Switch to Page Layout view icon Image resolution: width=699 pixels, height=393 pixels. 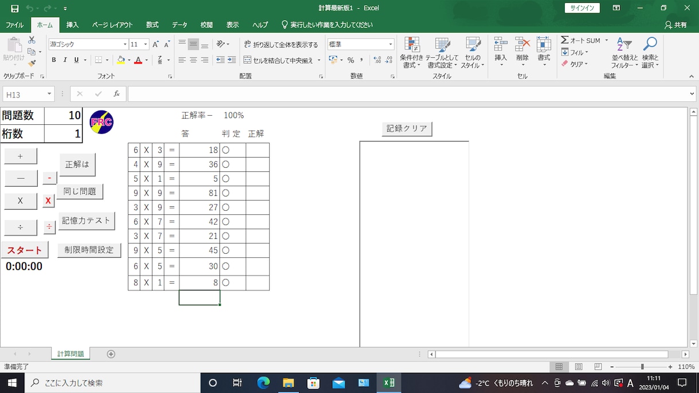579,367
